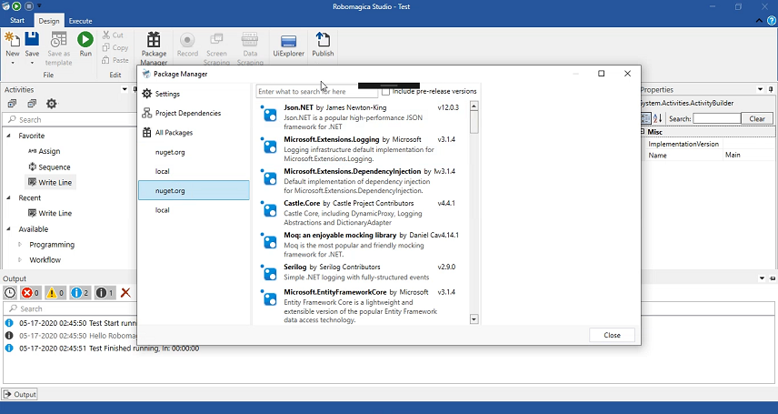Toggle the info messages filter showing 2
Screen dimensions: 778x414
pyautogui.click(x=80, y=293)
